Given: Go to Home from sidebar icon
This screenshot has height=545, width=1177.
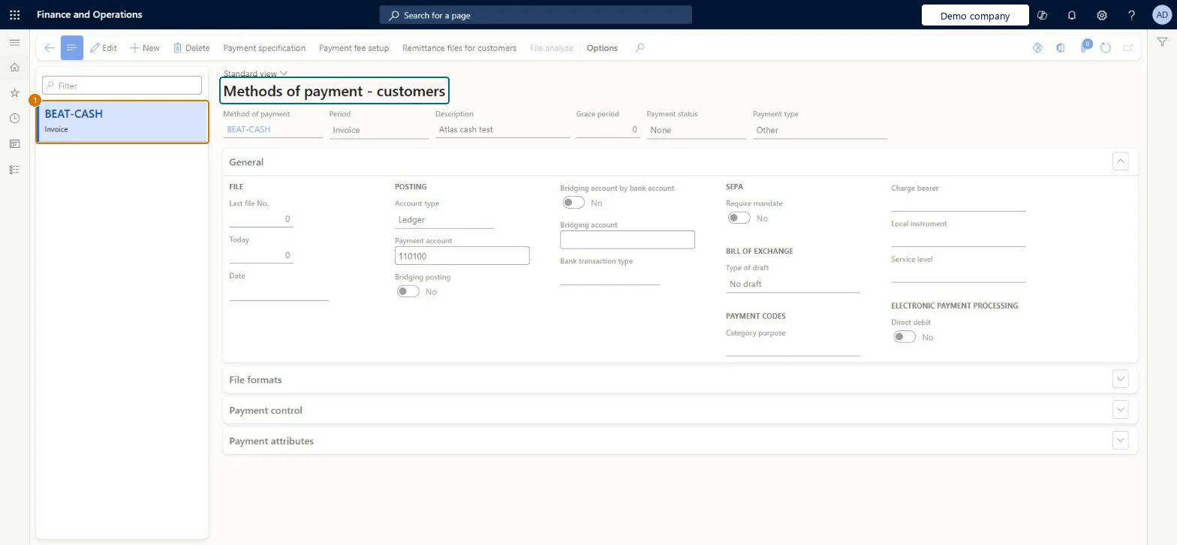Looking at the screenshot, I should coord(14,68).
